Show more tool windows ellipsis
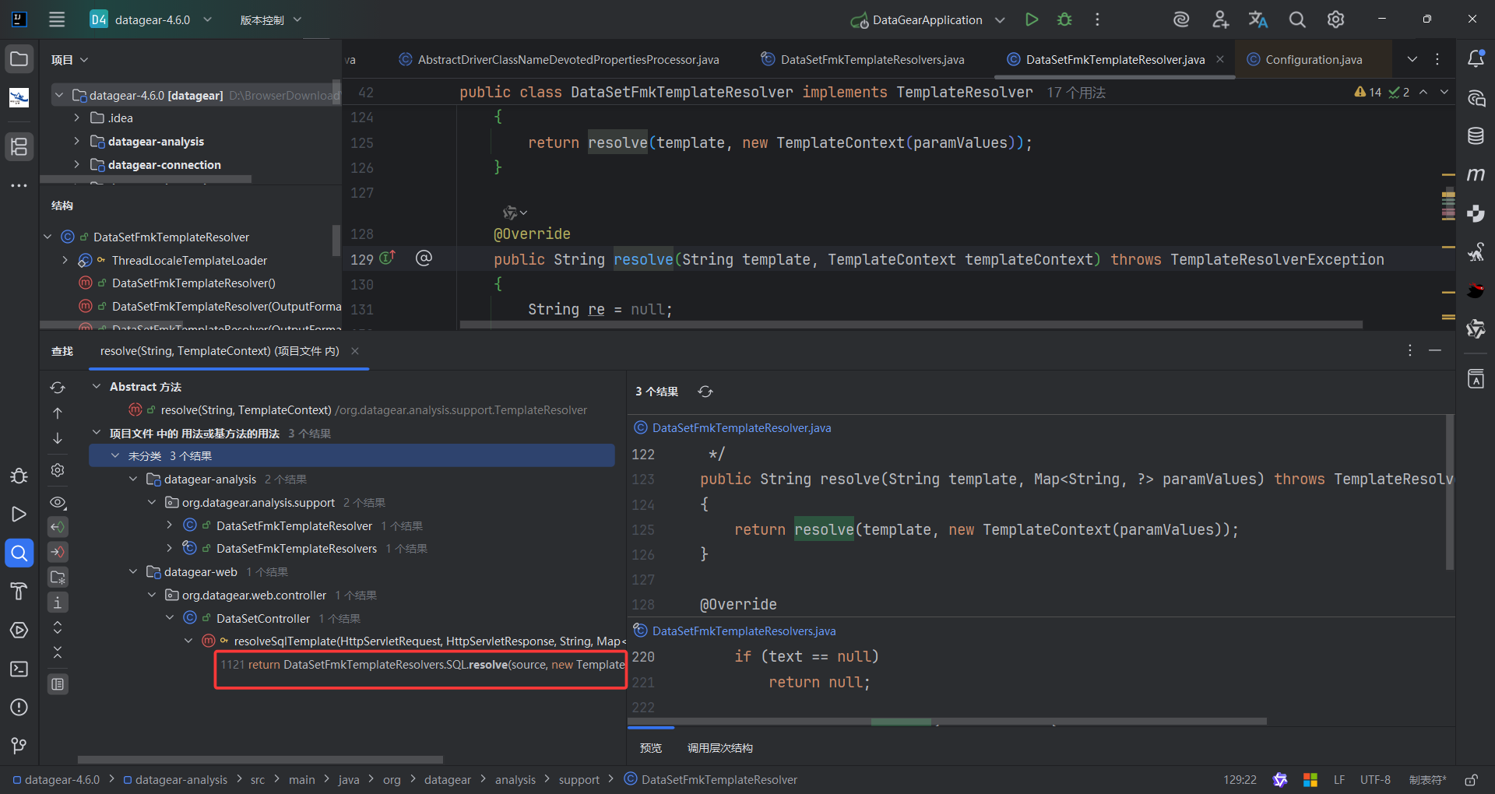Screen dimensions: 1495x794 click(19, 185)
